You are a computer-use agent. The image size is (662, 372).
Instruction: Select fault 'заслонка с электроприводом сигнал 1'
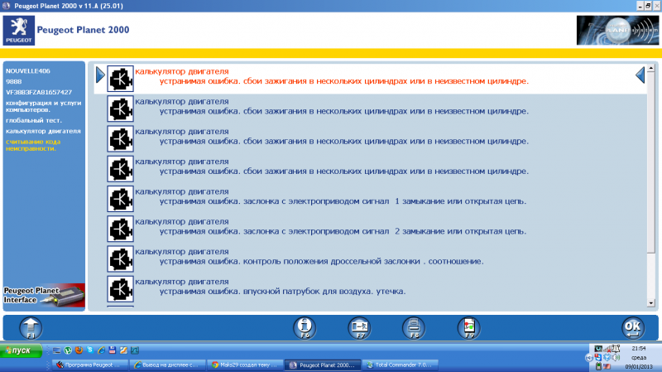click(343, 201)
